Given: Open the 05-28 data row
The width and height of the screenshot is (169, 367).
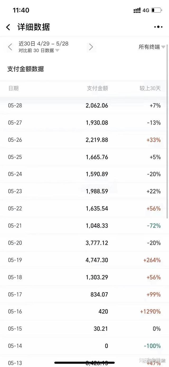Looking at the screenshot, I should click(x=84, y=105).
